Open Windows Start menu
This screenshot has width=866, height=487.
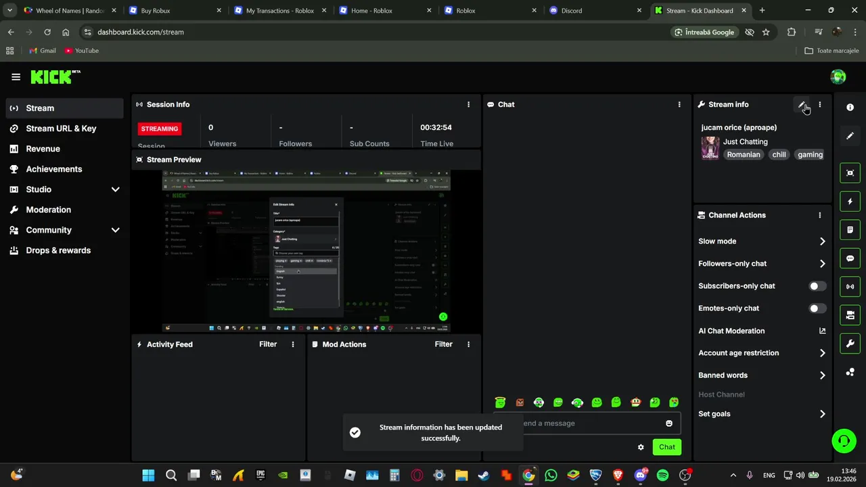pyautogui.click(x=148, y=476)
